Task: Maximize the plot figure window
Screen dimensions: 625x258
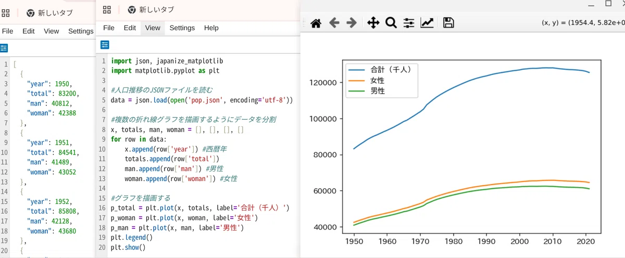Action: [x=608, y=3]
